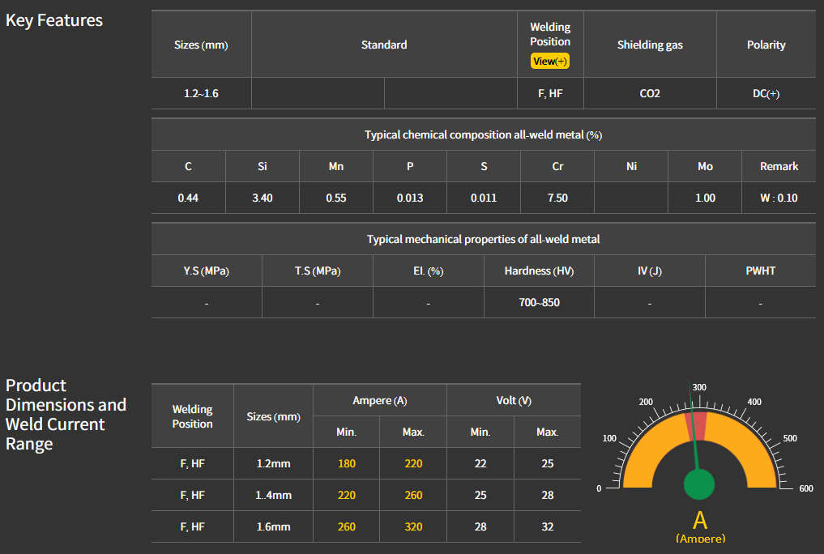Click the large yellow A label under the gauge
This screenshot has height=554, width=824.
point(700,520)
